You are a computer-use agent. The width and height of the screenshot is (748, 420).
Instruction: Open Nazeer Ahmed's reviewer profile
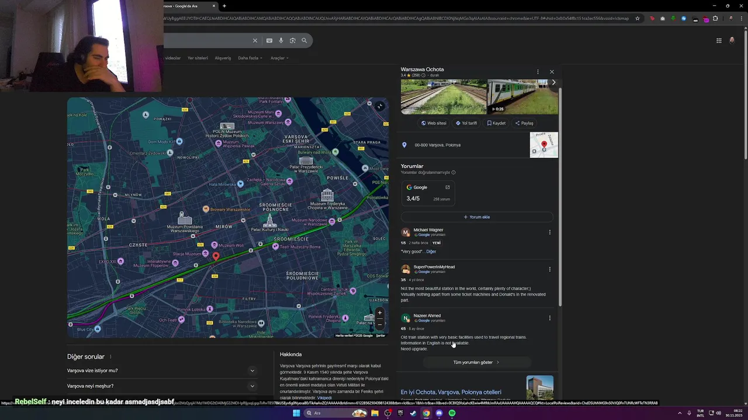pos(427,316)
